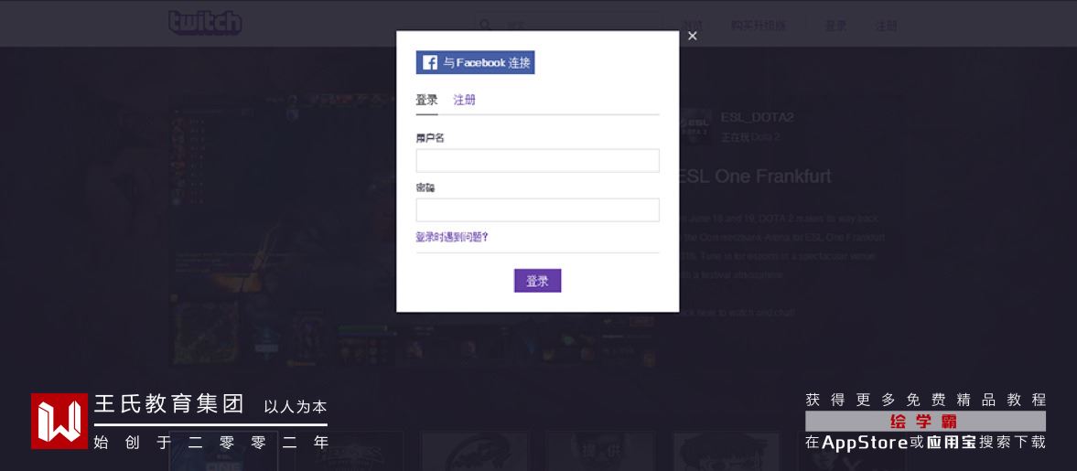Click the ESL One Frankfurt title
Screen dimensions: 1077x471
755,177
